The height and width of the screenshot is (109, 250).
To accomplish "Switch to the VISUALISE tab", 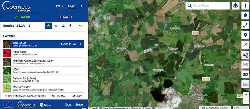I will [x=23, y=17].
